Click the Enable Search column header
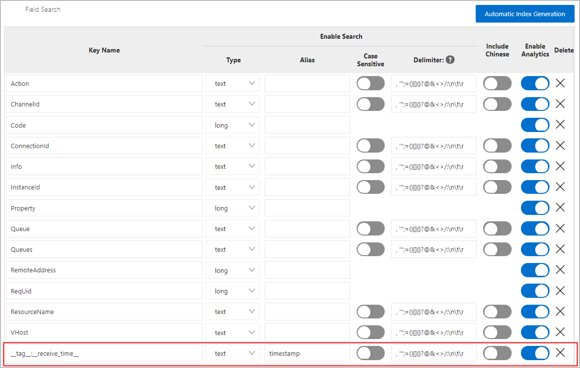Image resolution: width=580 pixels, height=368 pixels. (x=341, y=36)
